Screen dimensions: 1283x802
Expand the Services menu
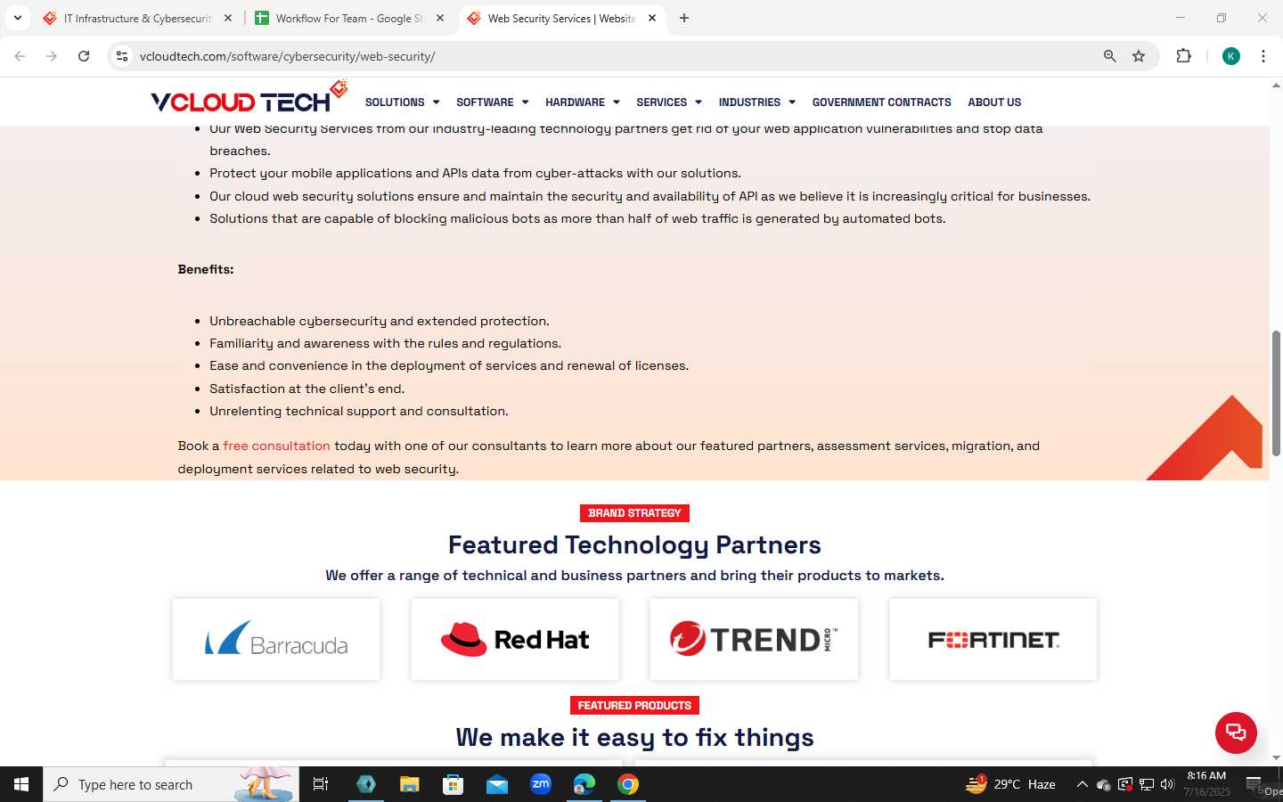click(668, 102)
